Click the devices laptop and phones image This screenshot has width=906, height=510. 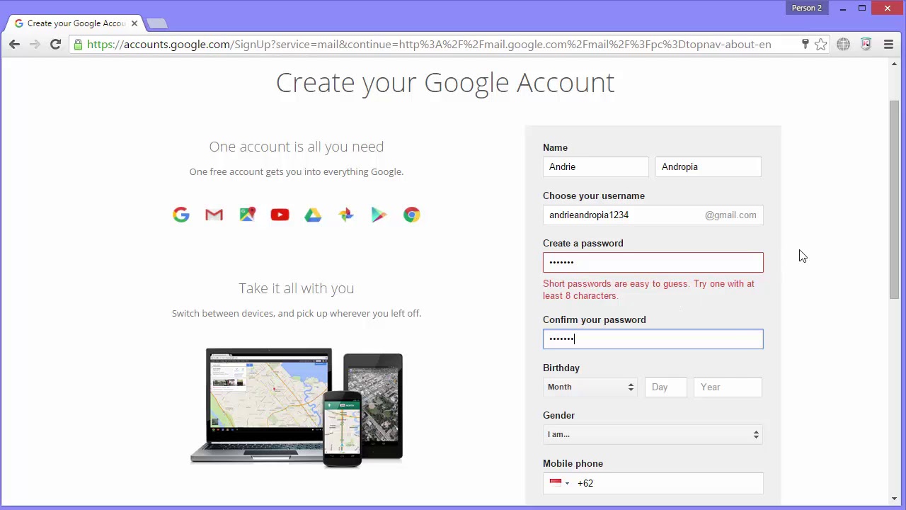click(297, 407)
